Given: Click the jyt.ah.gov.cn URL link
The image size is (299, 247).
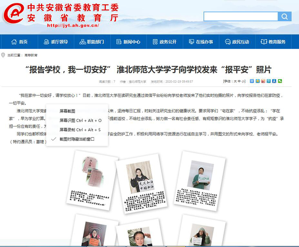Looking at the screenshot, I should 73,26.
